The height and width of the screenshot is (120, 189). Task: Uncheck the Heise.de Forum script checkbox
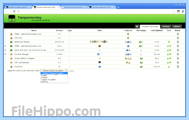5,50
